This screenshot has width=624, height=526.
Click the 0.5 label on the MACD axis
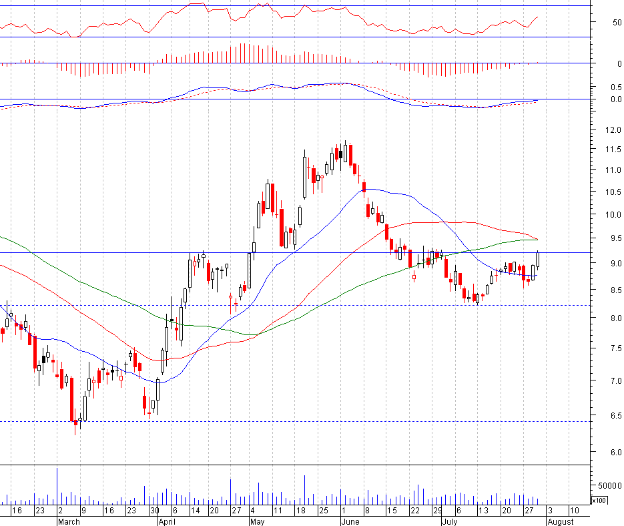[616, 87]
